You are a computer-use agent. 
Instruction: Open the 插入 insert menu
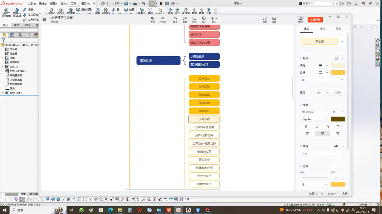coord(214,20)
